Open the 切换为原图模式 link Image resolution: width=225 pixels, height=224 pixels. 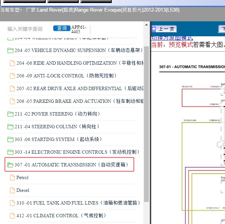pyautogui.click(x=172, y=38)
